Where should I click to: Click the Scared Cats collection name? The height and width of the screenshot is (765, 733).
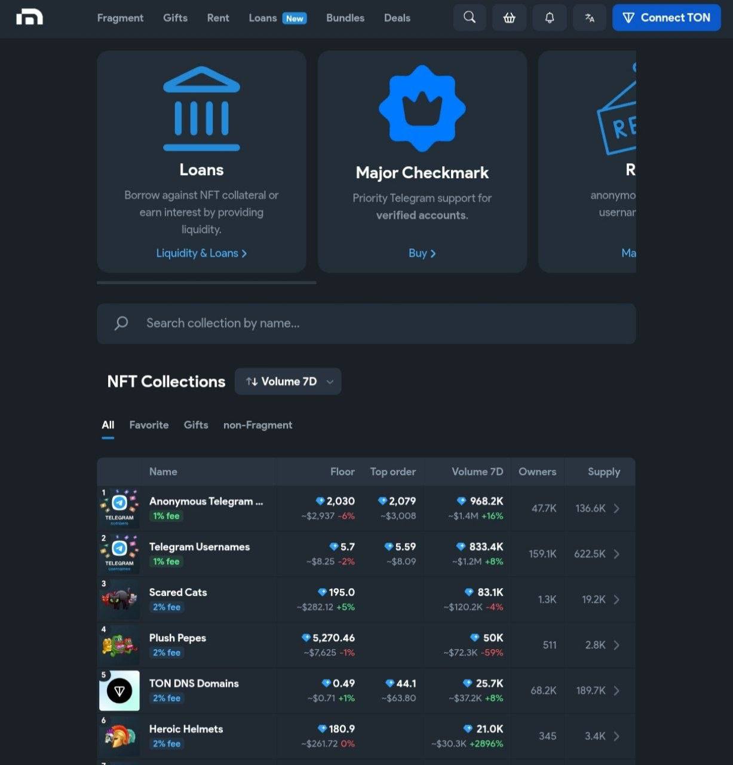178,592
